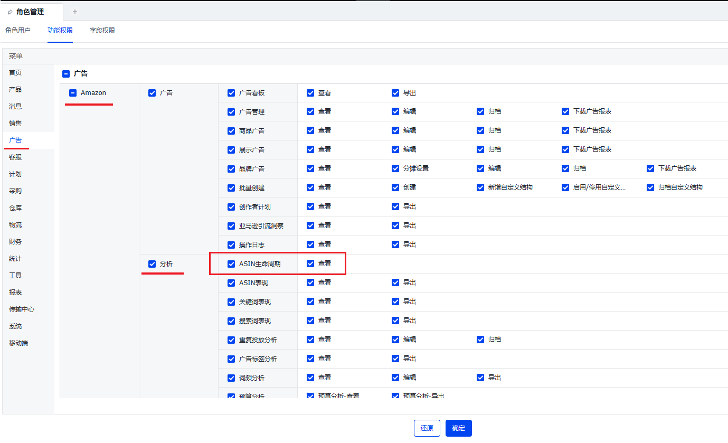Click the 还原 reset button
Screen dimensions: 728x443
tap(427, 428)
